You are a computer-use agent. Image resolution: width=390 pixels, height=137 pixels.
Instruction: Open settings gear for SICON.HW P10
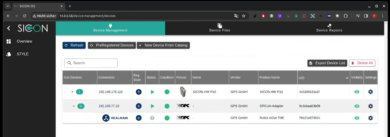(x=370, y=92)
